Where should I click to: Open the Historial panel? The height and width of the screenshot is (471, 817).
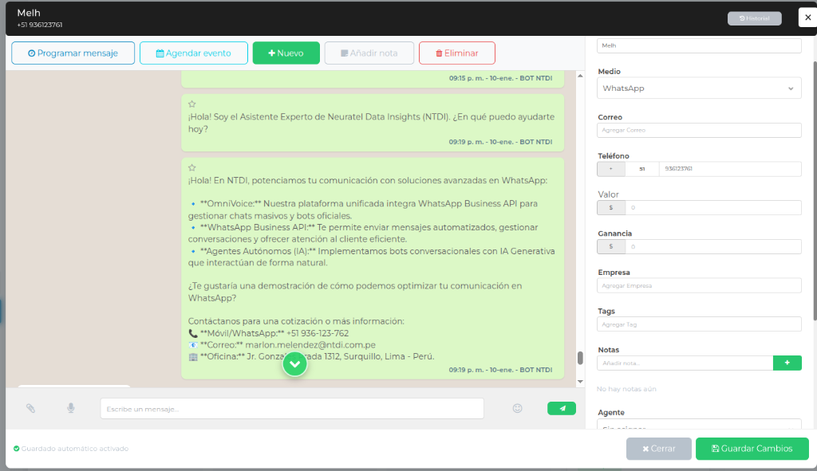pyautogui.click(x=753, y=17)
